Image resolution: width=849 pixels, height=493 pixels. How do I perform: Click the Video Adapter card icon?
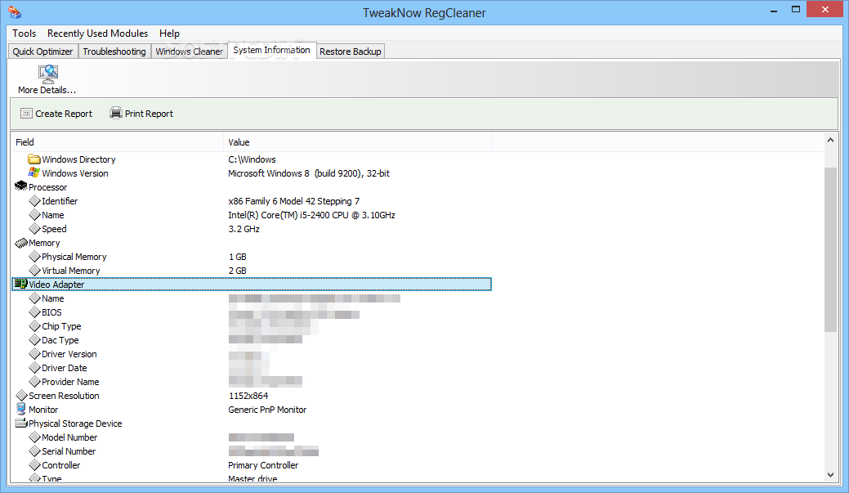pos(21,284)
